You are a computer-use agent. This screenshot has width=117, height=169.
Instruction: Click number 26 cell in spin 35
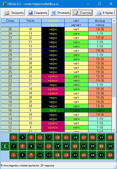pyautogui.click(x=30, y=29)
